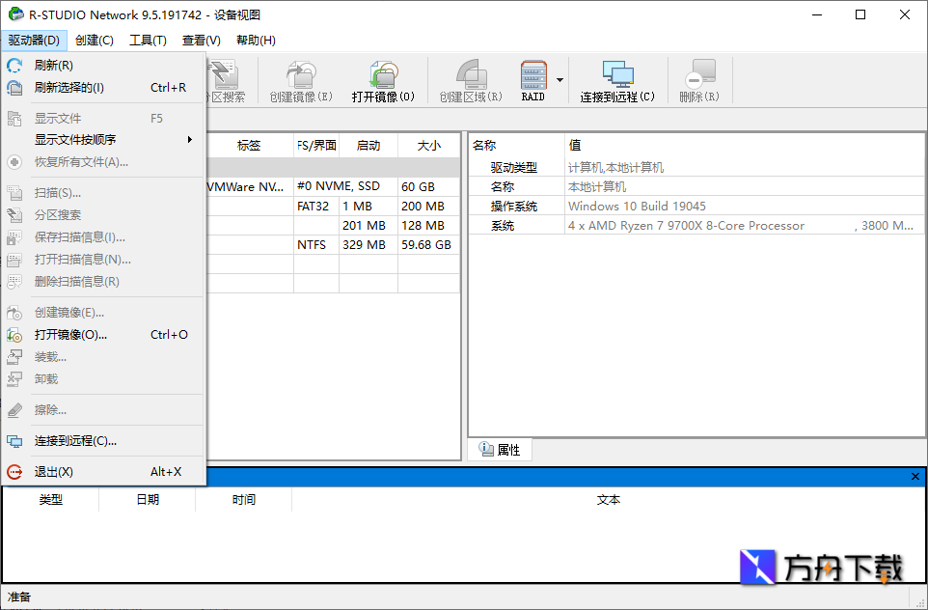
Task: Select 刷新(R) to refresh drives
Action: tap(55, 65)
